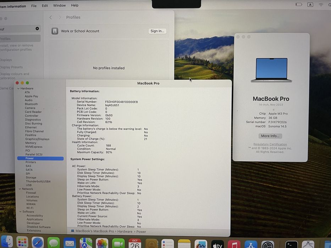Open App Store from the dock
Screen dimensions: 331x248
coord(251,245)
